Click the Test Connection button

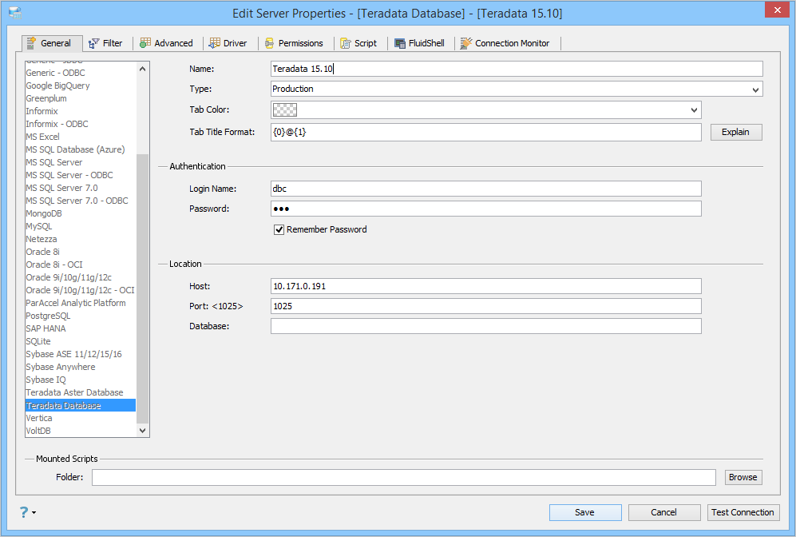point(743,512)
